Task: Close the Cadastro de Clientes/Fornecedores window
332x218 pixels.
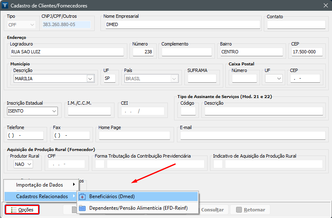Action: pos(325,5)
